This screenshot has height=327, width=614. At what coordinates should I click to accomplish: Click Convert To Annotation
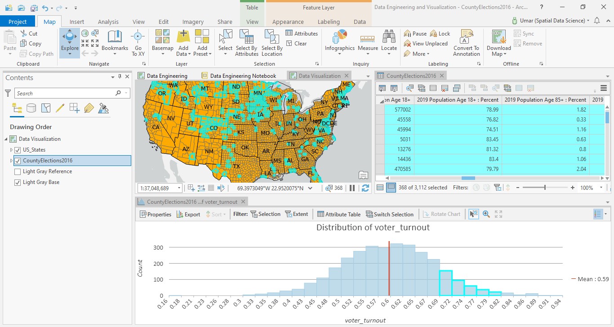coord(466,43)
